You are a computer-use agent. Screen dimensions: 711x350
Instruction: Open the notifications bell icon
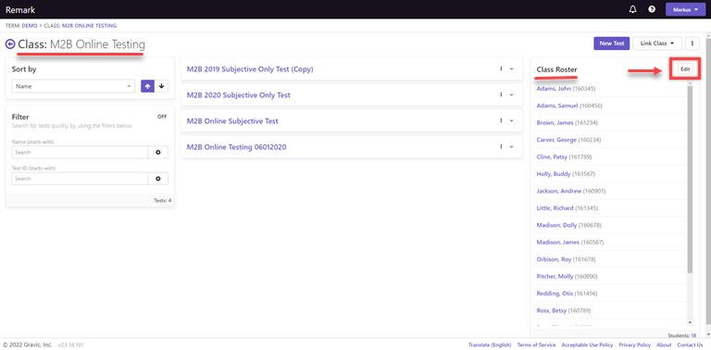click(x=633, y=9)
